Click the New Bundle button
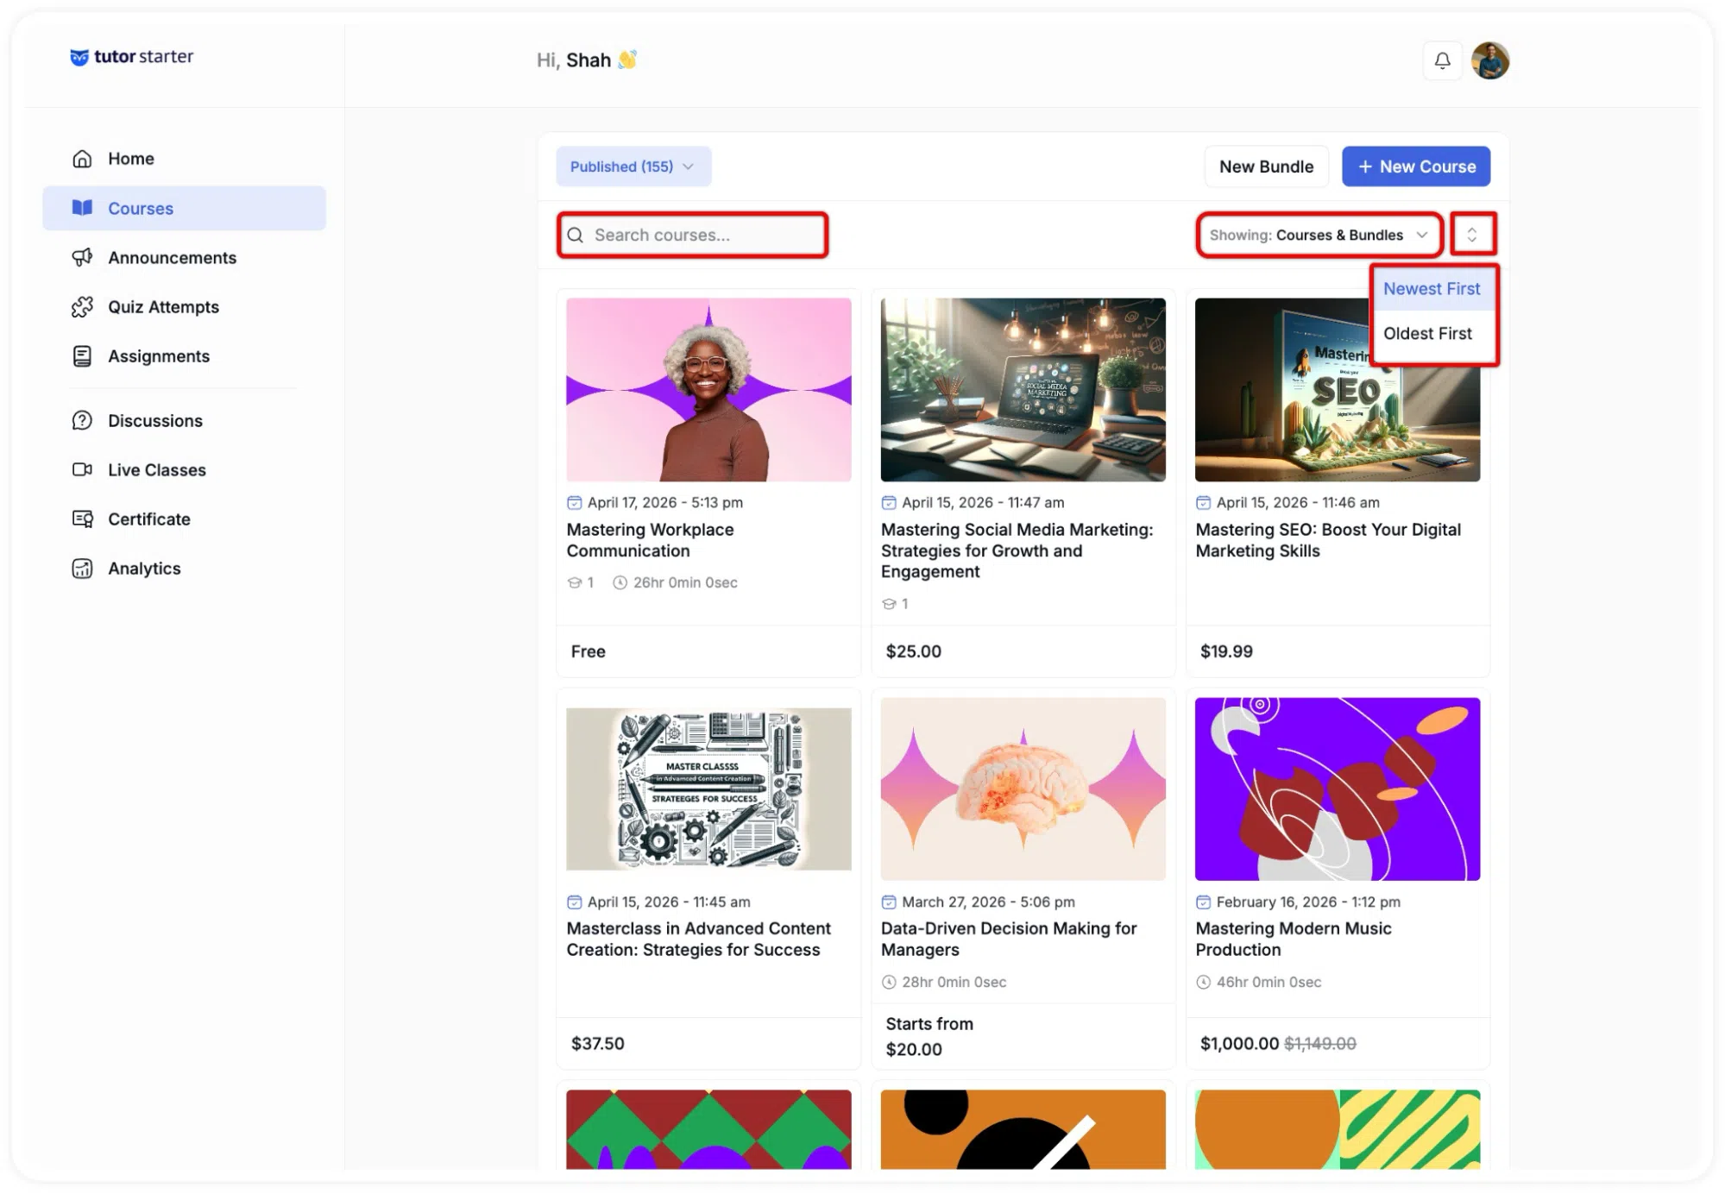1725x1194 pixels. pos(1266,167)
